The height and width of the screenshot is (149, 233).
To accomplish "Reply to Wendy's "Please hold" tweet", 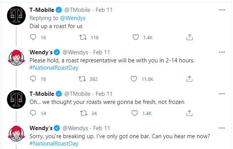I will [33, 79].
